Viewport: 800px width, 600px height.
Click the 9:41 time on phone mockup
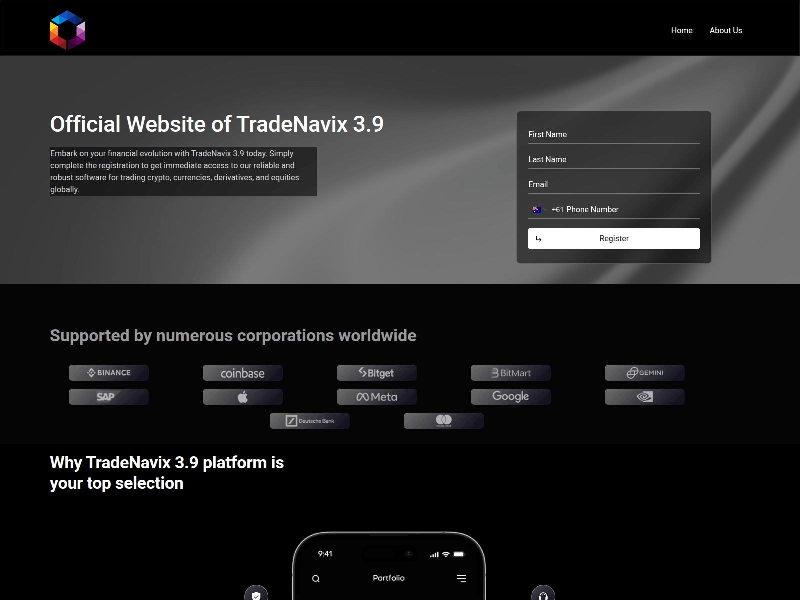[325, 554]
